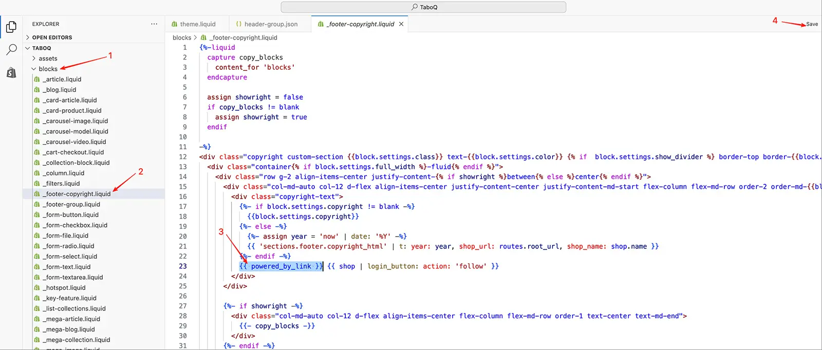Open _form-checkbox.liquid file
822x350 pixels.
pyautogui.click(x=75, y=225)
